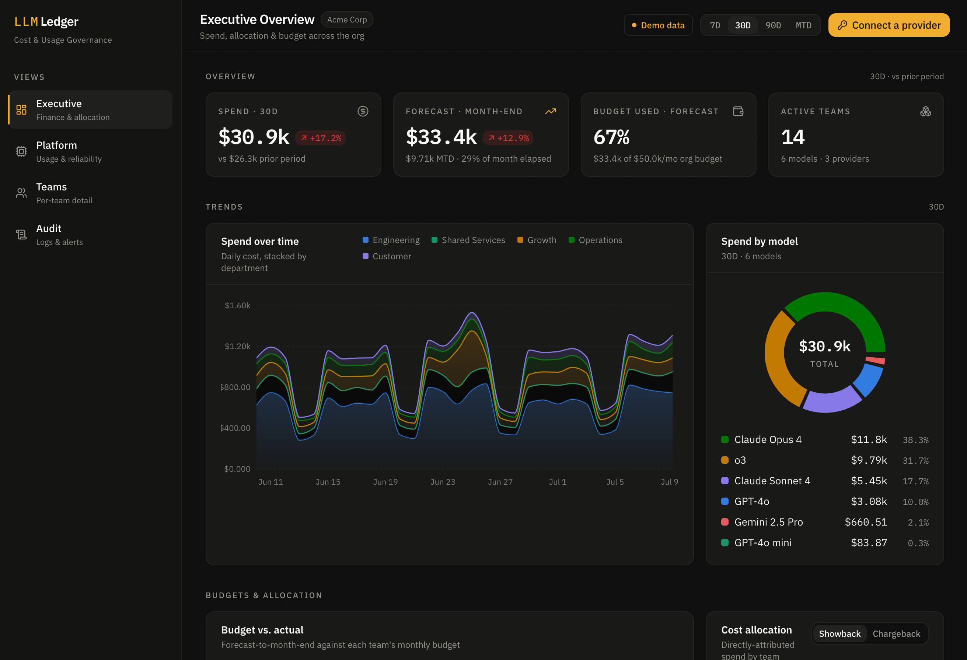
Task: Click the trending-up icon on Forecast card
Action: tap(551, 111)
